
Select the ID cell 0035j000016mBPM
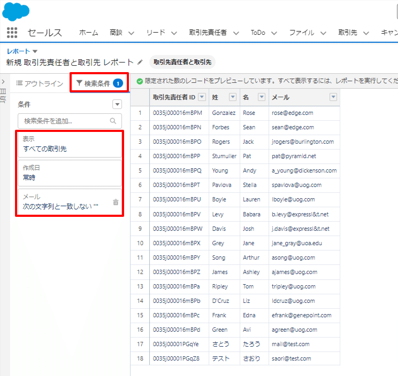pos(179,113)
